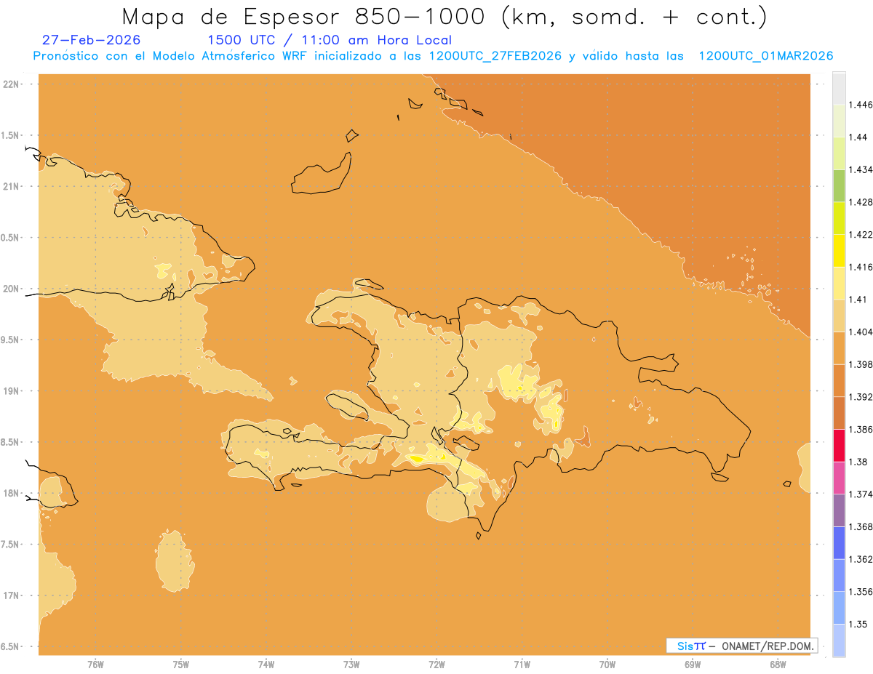Screen dimensions: 873x674
Task: Click the legend value '1.416'
Action: coord(860,267)
